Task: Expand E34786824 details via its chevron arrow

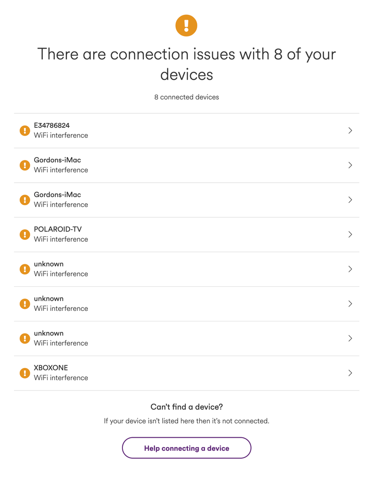Action: [350, 131]
